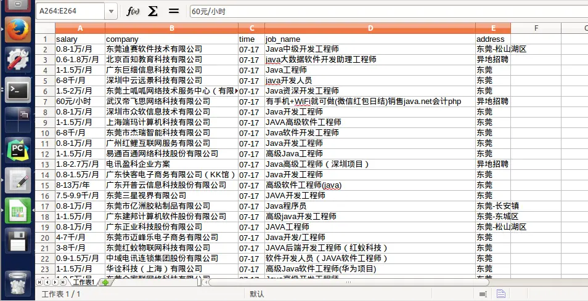Select the 工作表1 sheet tab

tap(84, 283)
